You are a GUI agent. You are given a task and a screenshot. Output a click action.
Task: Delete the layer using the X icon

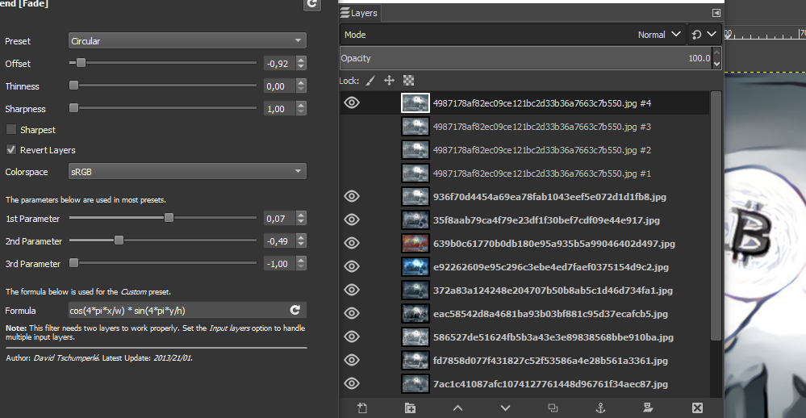tap(697, 408)
